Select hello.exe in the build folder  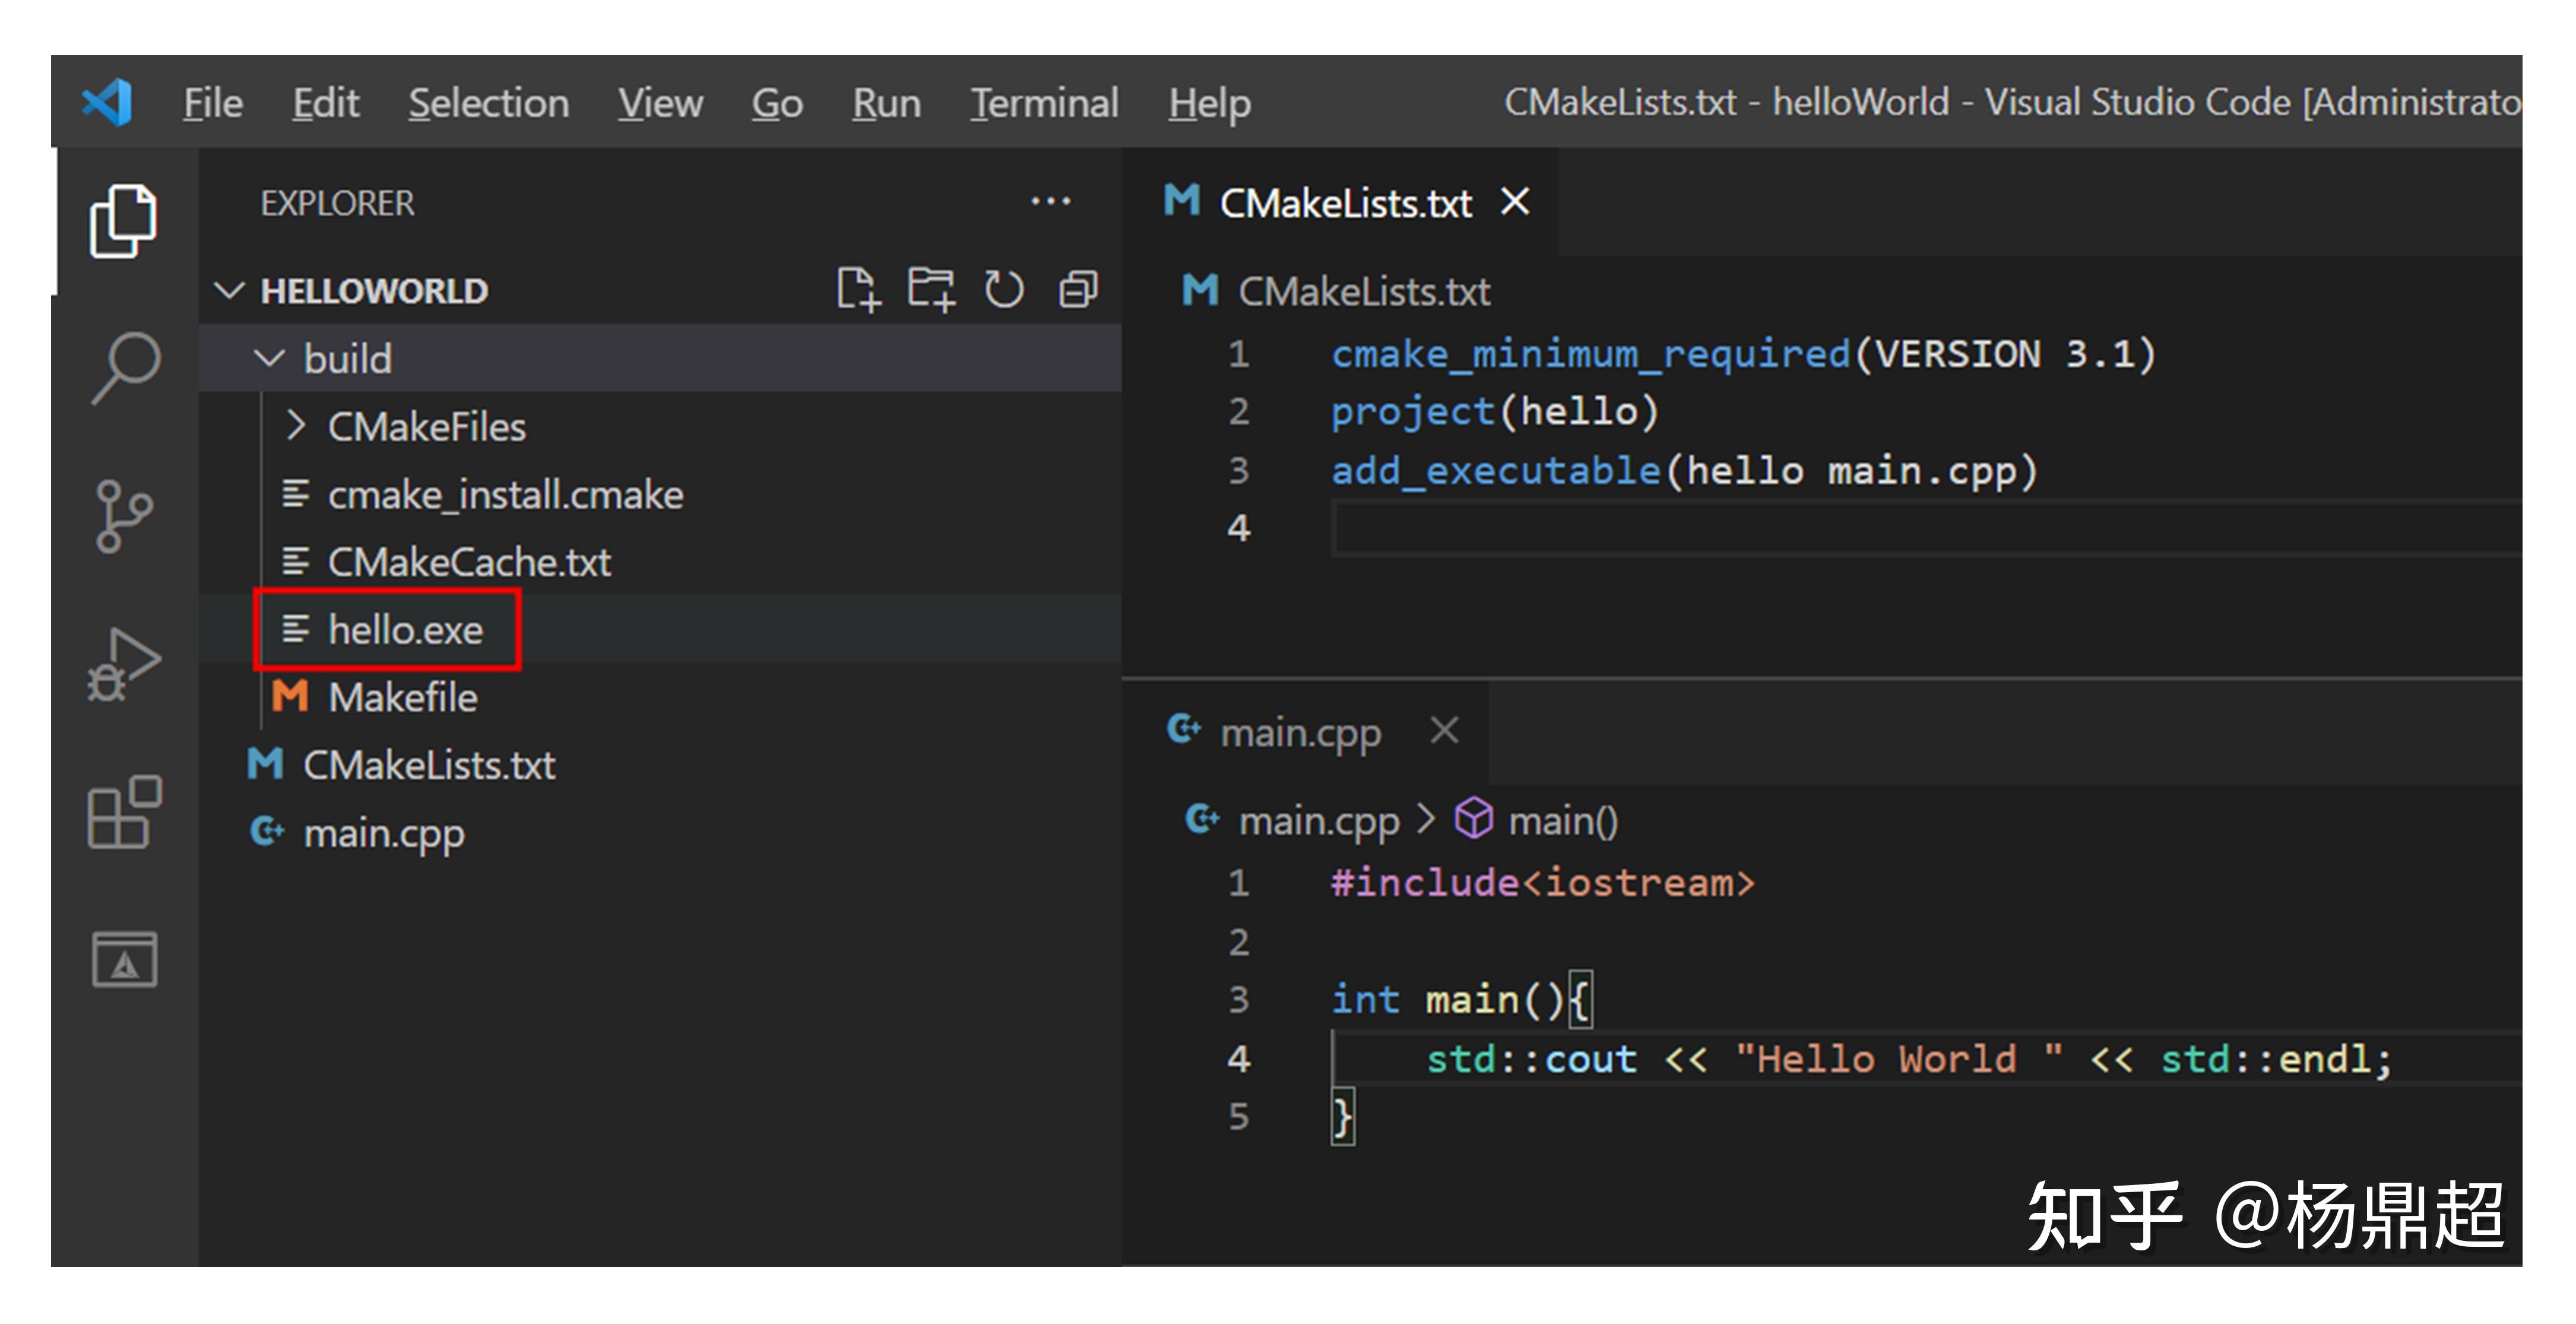pos(660,630)
